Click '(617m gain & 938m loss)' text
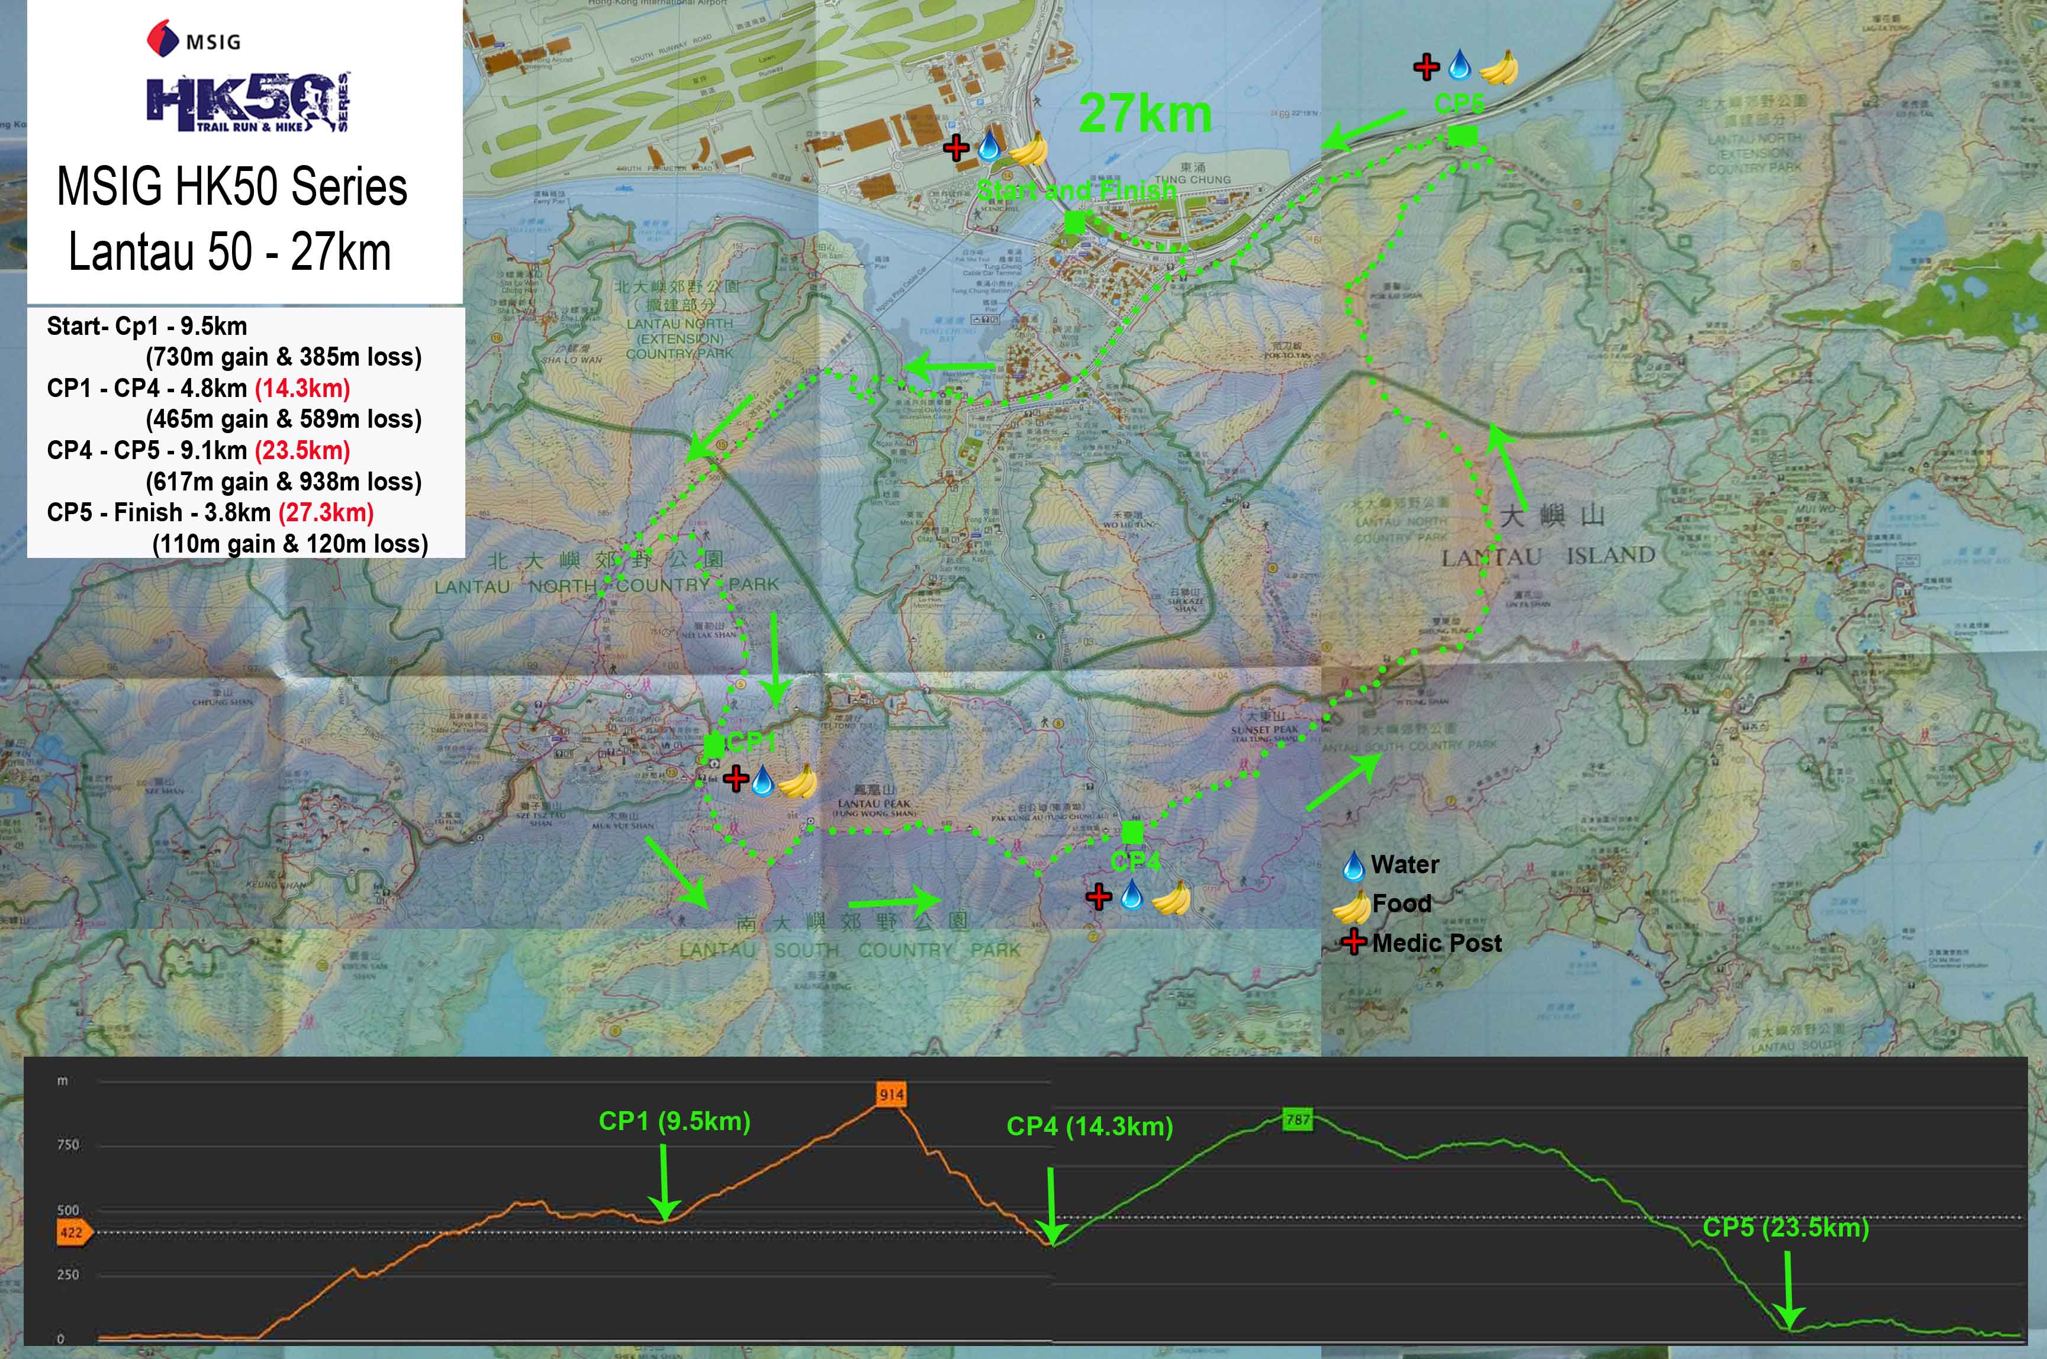 (x=284, y=482)
